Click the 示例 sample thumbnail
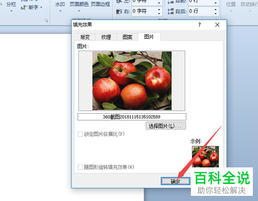Screen dimensions: 258x201 point(205,157)
